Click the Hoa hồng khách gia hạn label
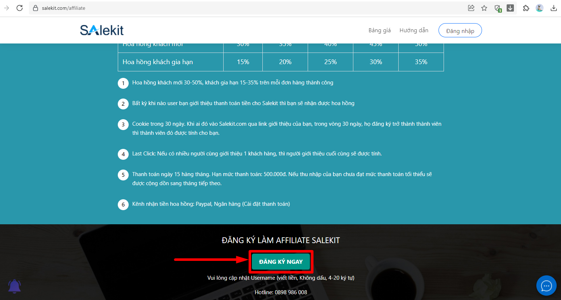 pyautogui.click(x=158, y=62)
